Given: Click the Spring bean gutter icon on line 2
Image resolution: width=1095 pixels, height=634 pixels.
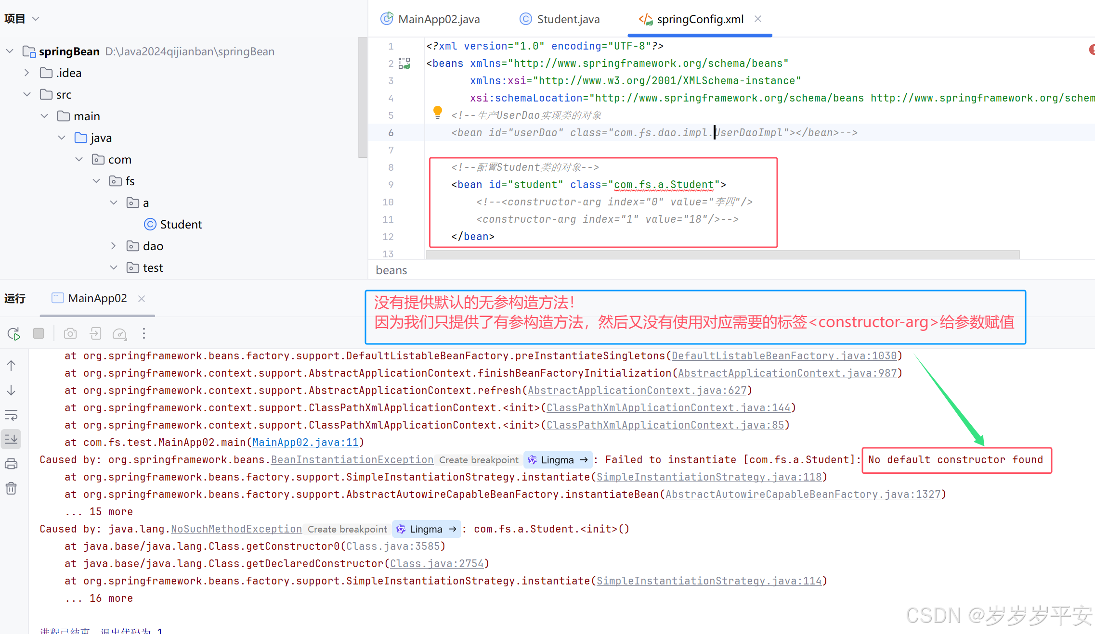Looking at the screenshot, I should [x=404, y=63].
